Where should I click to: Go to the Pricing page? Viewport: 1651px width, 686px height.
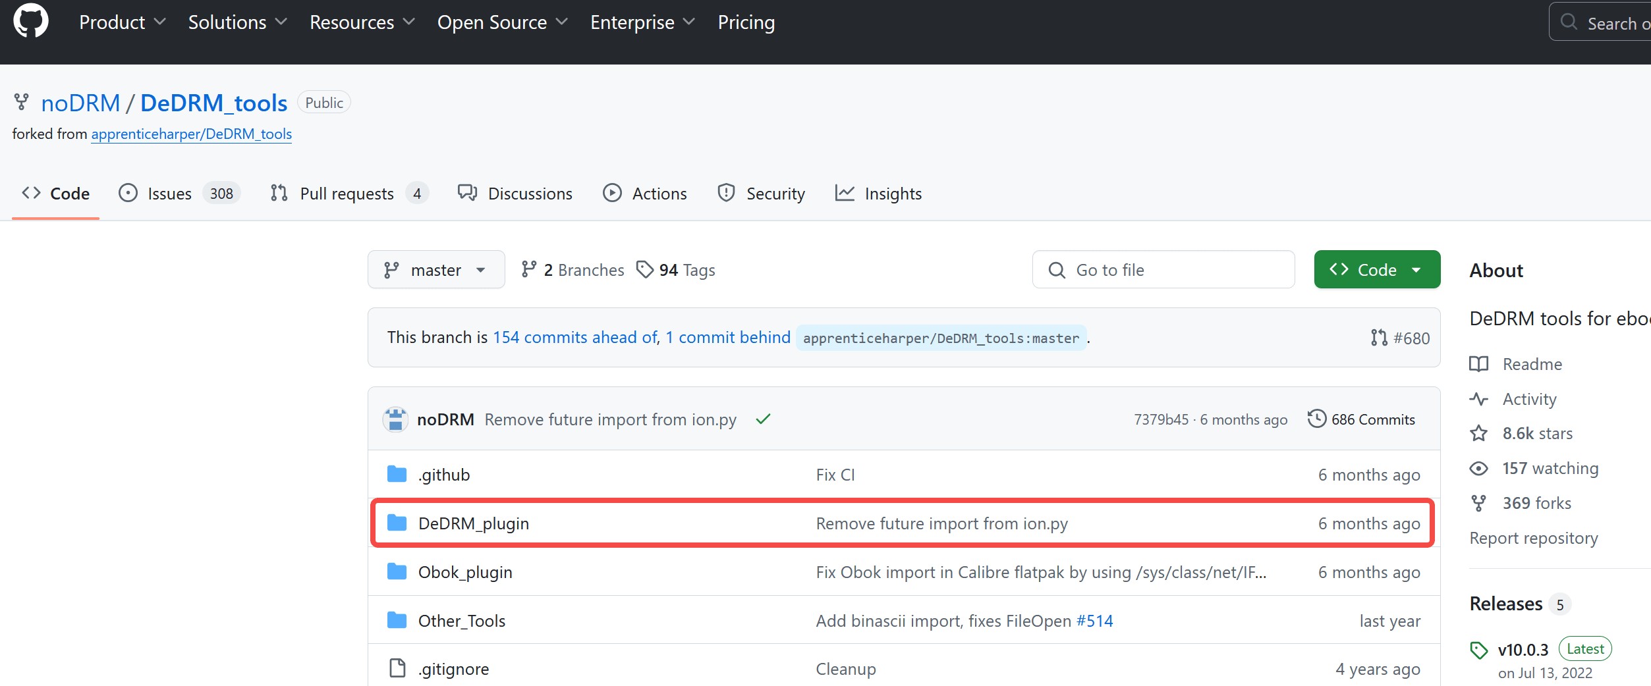click(746, 22)
